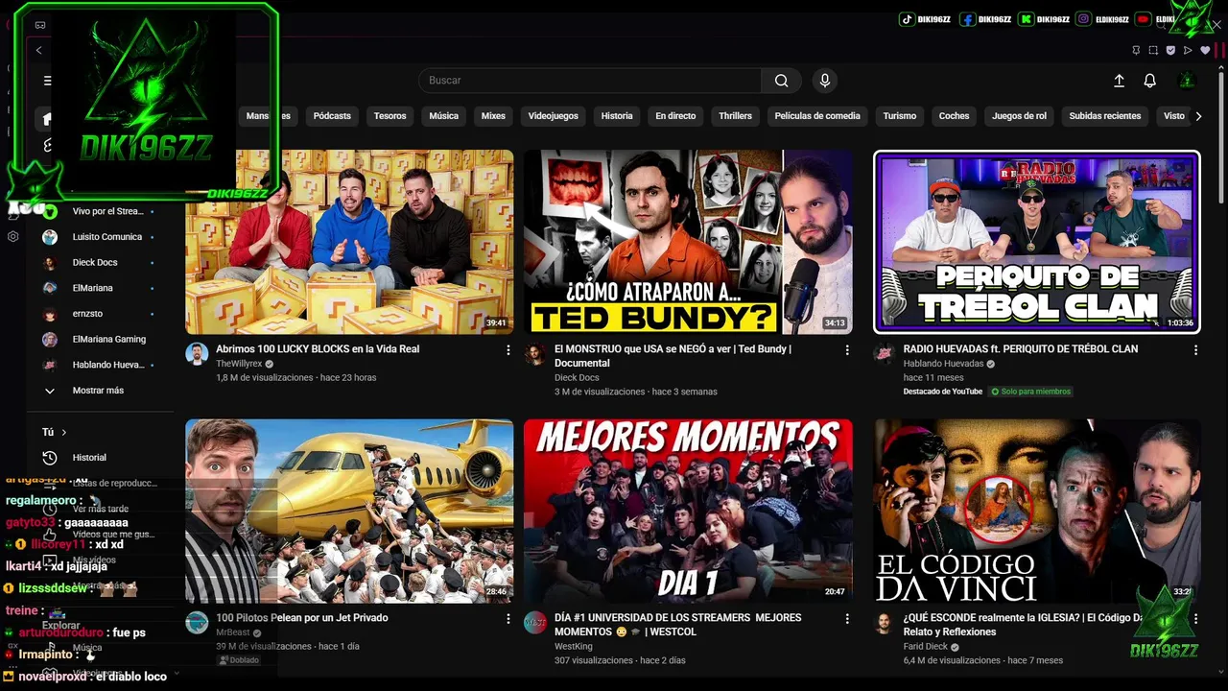Open Lucky Blocks video thumbnail

[x=349, y=242]
